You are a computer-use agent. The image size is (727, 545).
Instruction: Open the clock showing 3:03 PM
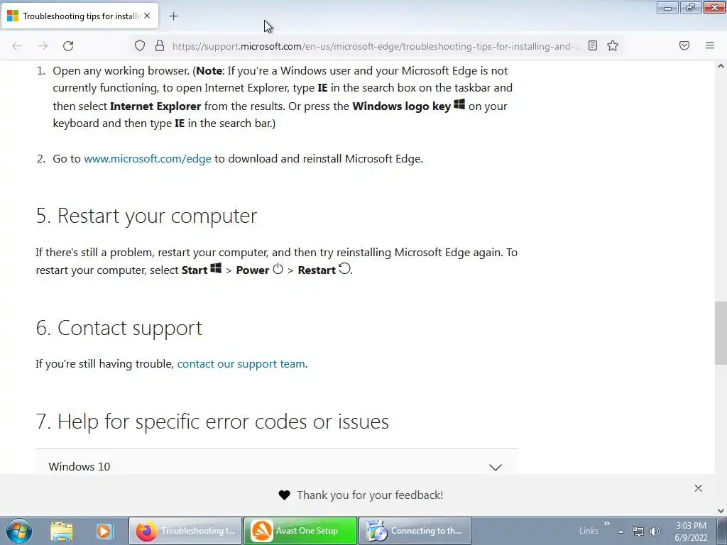pyautogui.click(x=691, y=532)
